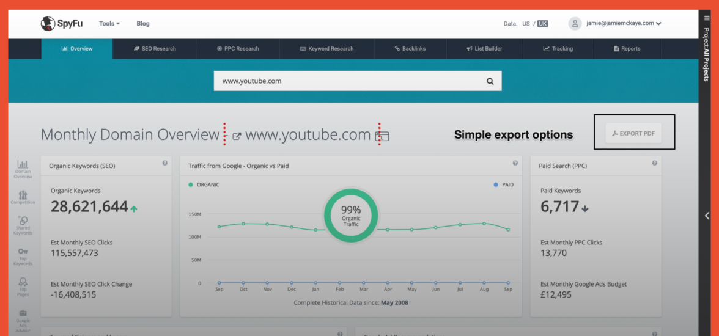Open the Backlinks tab

pos(410,49)
